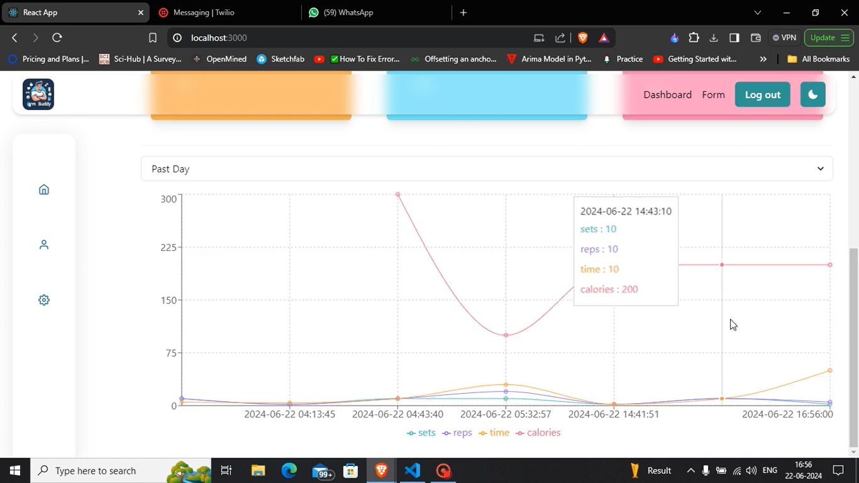Click the Gym Buddy logo
The height and width of the screenshot is (483, 859).
point(38,94)
